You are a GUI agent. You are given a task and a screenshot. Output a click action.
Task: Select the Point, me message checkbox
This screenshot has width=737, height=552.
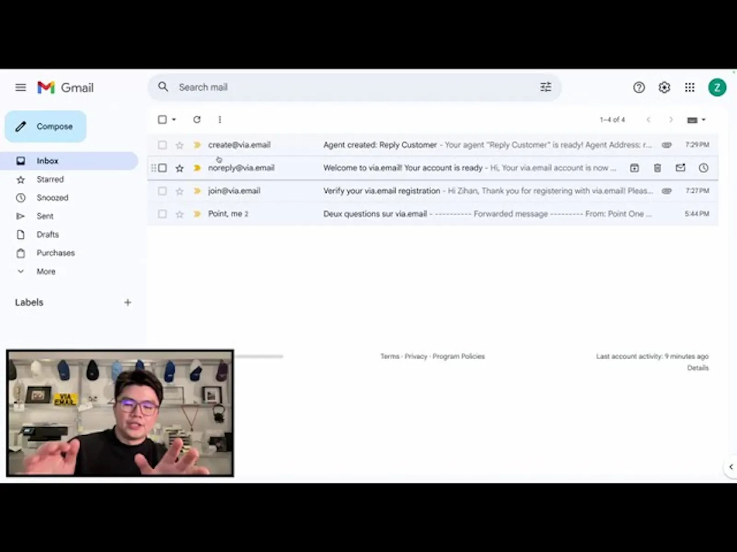coord(162,214)
